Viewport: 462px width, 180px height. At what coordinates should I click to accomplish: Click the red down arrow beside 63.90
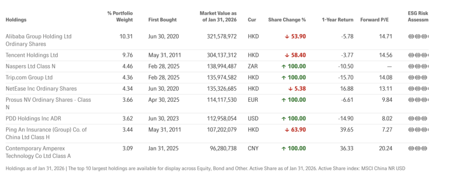click(287, 130)
